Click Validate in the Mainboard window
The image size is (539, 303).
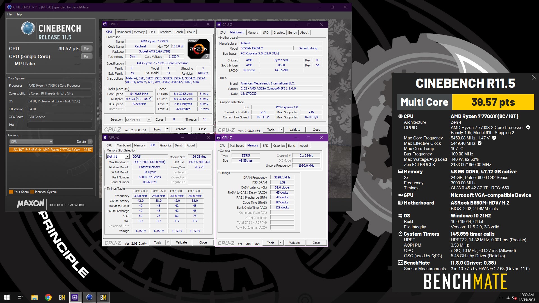point(295,130)
